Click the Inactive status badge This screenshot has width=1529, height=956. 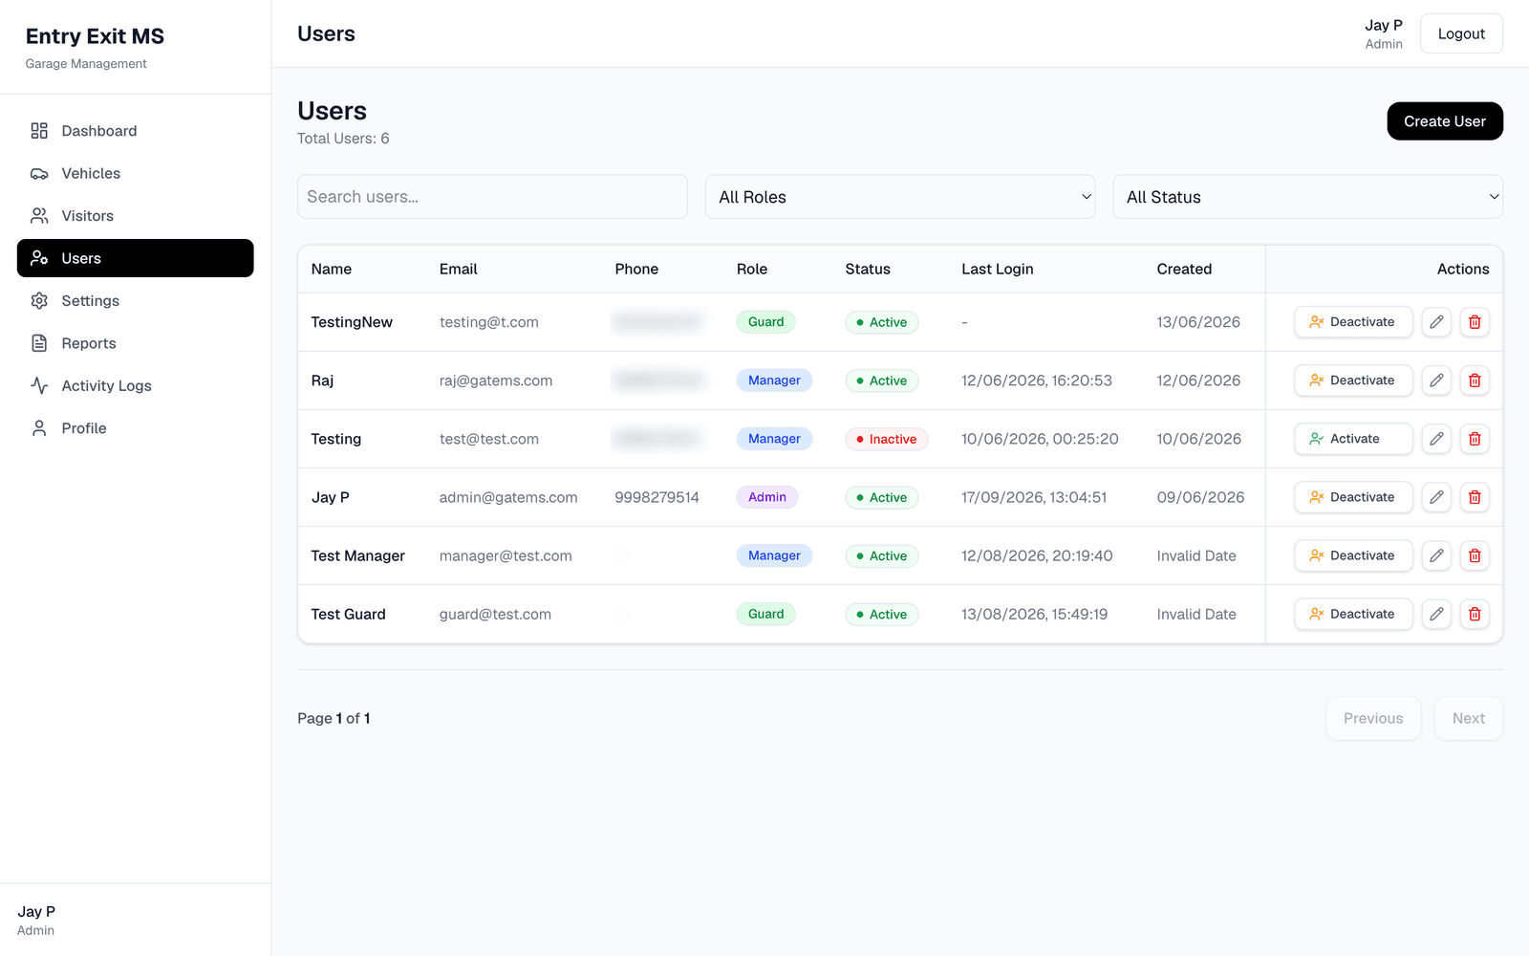[x=886, y=439]
